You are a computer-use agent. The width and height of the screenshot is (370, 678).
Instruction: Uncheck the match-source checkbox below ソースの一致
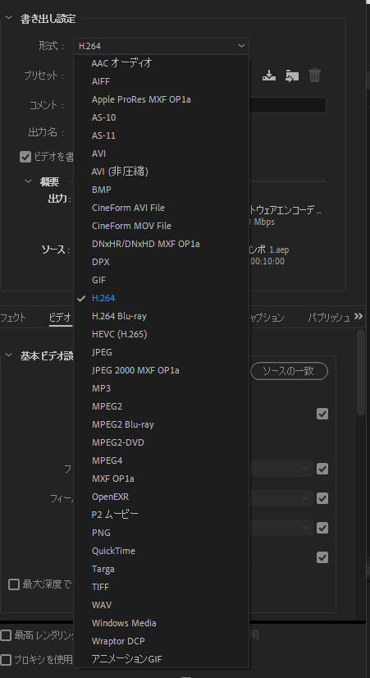coord(322,414)
